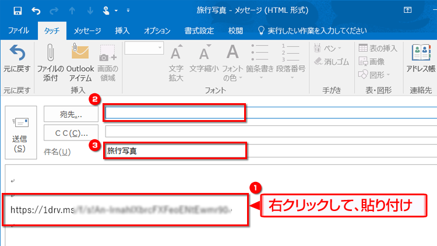Click the 送信 send button

pos(20,132)
